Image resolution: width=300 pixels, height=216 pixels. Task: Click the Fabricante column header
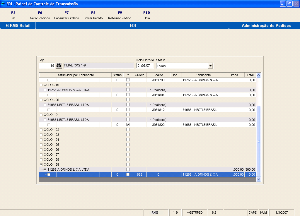tap(203, 75)
